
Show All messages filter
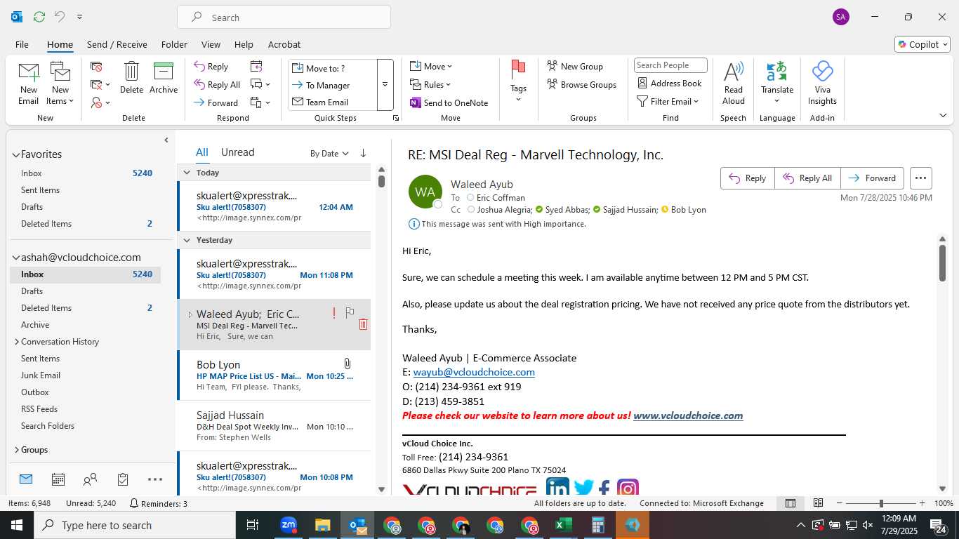point(202,152)
